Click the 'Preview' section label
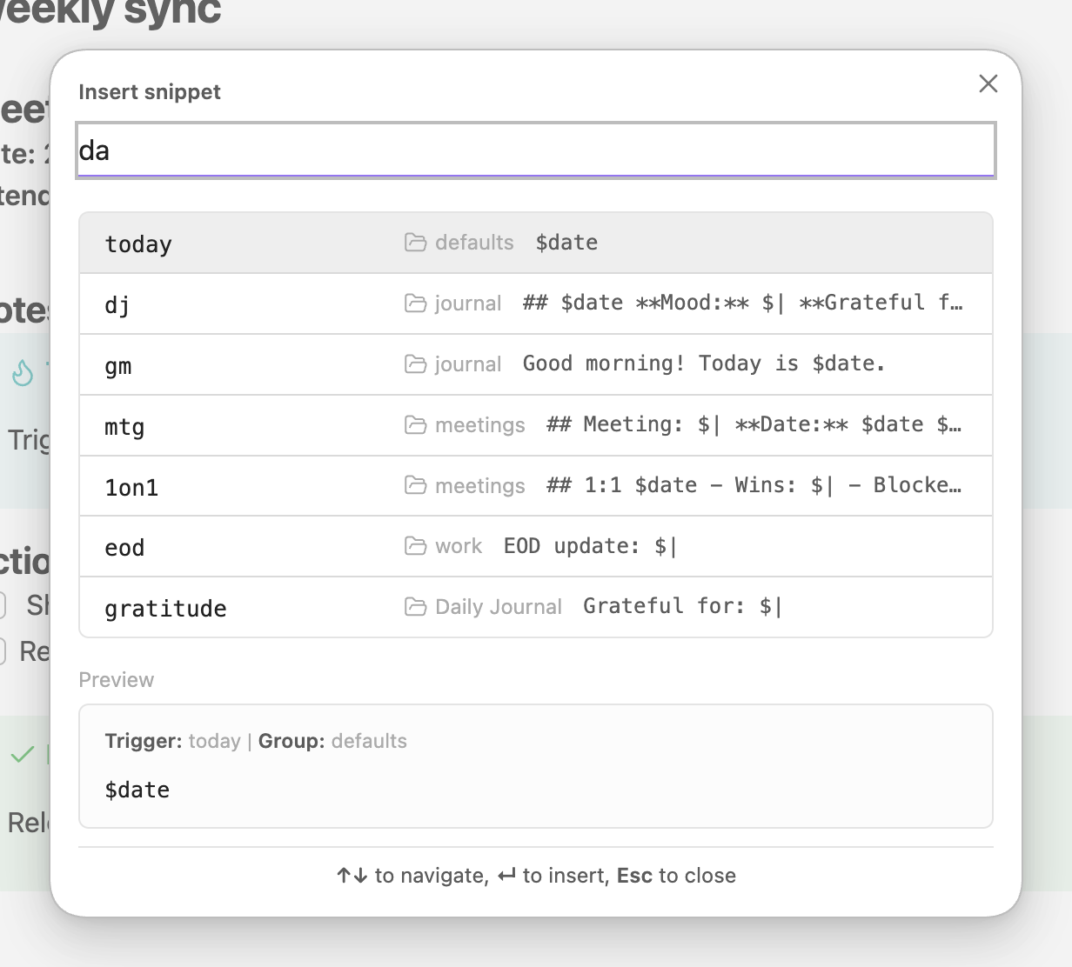1072x967 pixels. coord(117,680)
